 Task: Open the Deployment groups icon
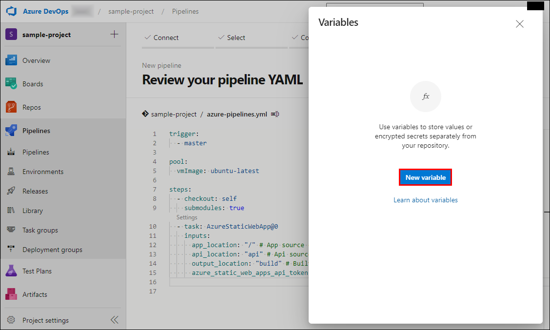11,250
